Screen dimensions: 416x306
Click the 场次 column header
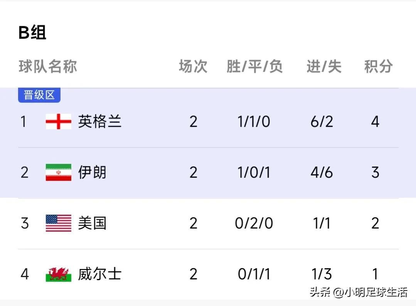tap(193, 66)
